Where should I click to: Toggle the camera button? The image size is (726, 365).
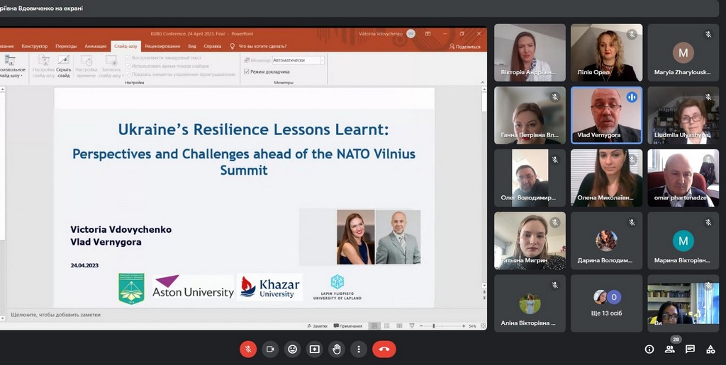[270, 349]
